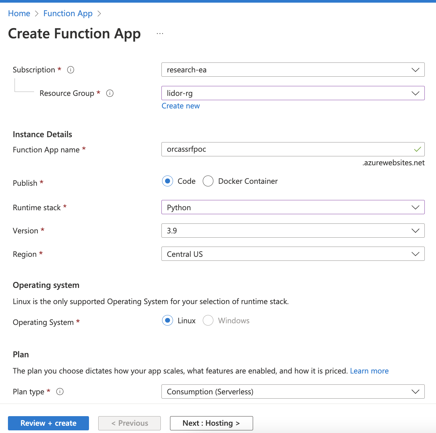Navigate to the Function App breadcrumb
Viewport: 436px width, 433px height.
[x=68, y=14]
